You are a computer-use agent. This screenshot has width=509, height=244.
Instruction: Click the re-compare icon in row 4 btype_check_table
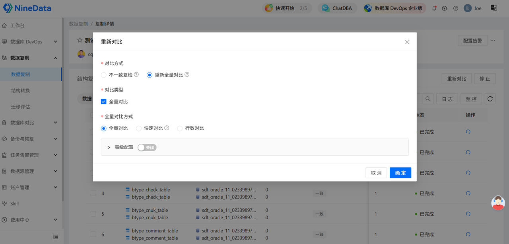tap(468, 193)
